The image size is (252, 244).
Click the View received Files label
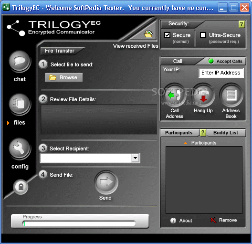(x=136, y=46)
